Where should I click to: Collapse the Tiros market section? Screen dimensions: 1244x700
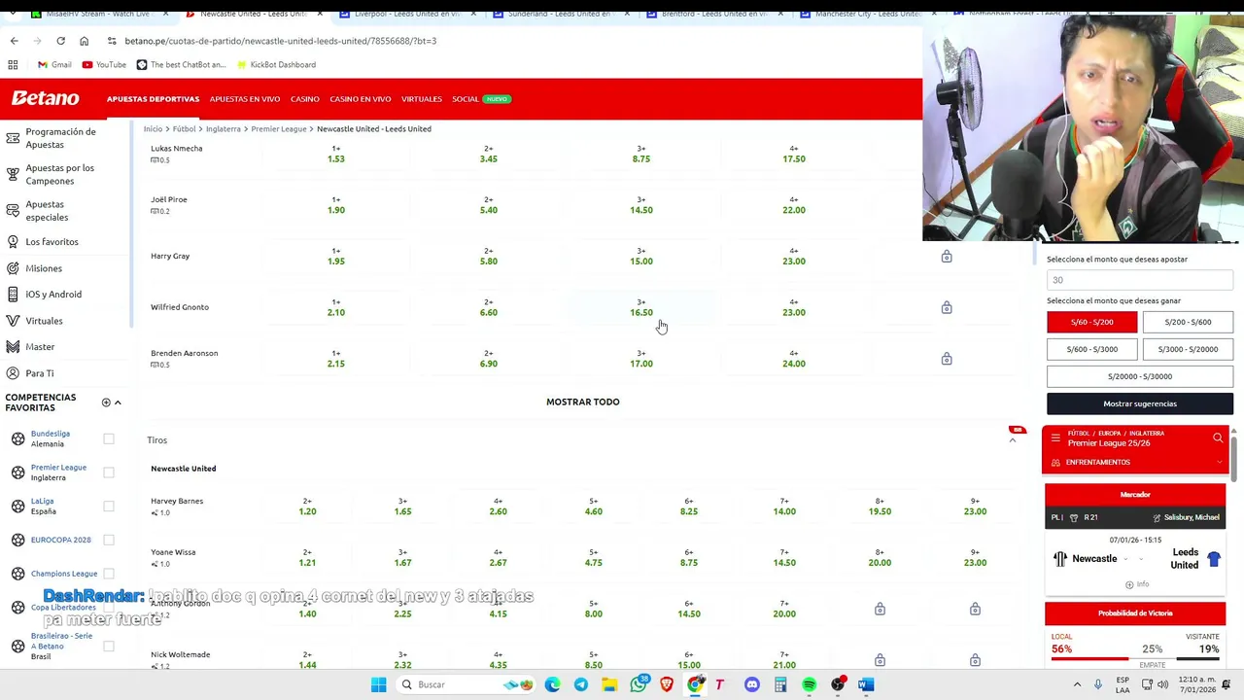(1012, 440)
